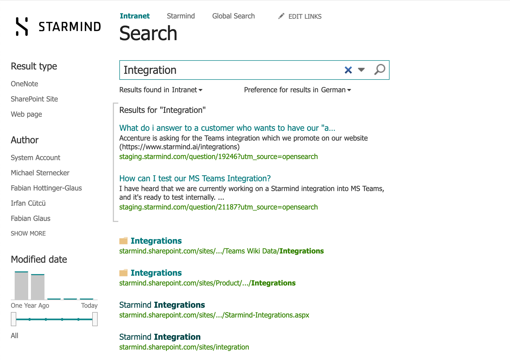Open Starmind-Integrations.aspx URL

point(214,315)
